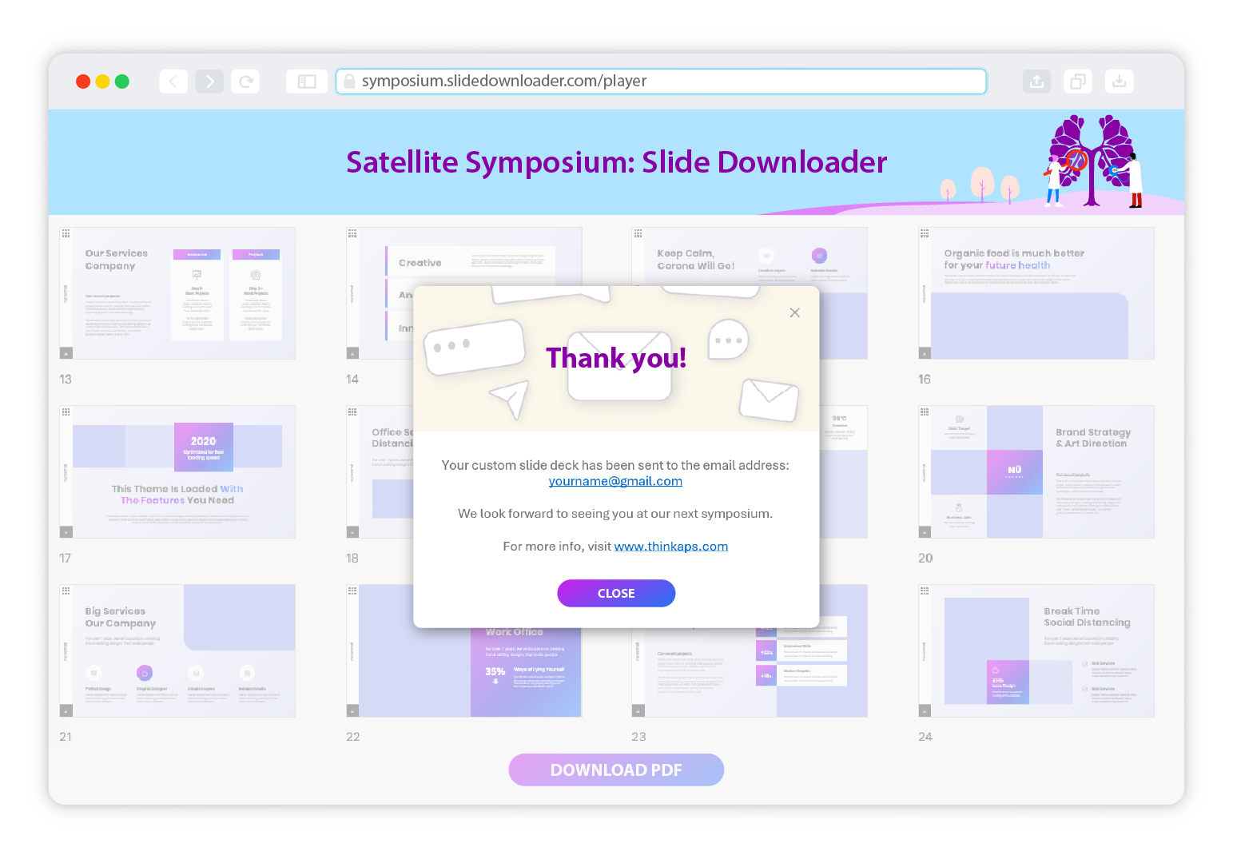Visit the www.thinkaps.com link
Screen dimensions: 1233x863
pos(670,547)
